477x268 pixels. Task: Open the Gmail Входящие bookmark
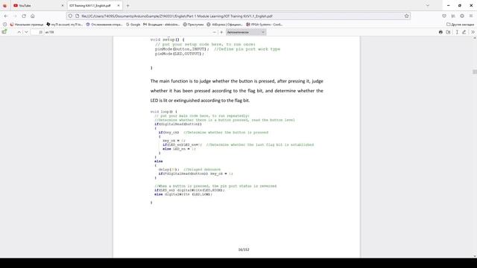tap(161, 25)
